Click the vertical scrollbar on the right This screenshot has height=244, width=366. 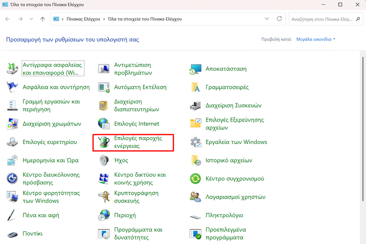(x=362, y=146)
